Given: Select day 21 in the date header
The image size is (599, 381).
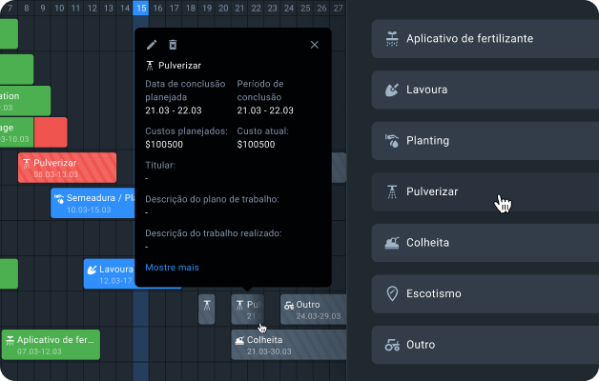Looking at the screenshot, I should tap(239, 8).
